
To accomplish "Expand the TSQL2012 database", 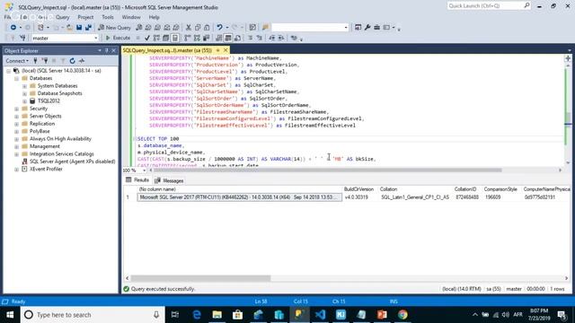I will pyautogui.click(x=24, y=101).
